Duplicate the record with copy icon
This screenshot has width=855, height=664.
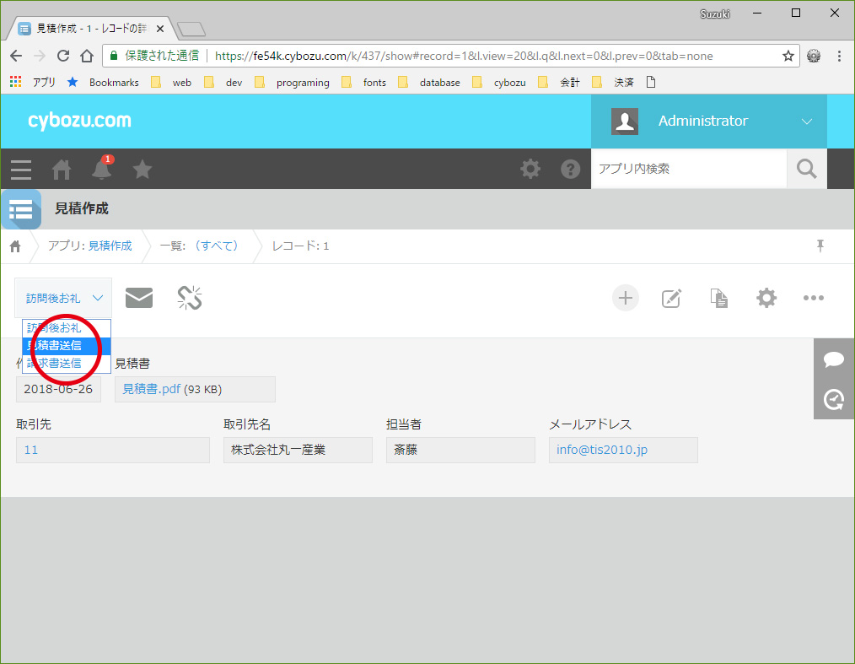(719, 298)
